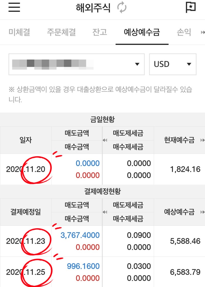Open the hamburger navigation menu
205x287 pixels.
point(14,8)
